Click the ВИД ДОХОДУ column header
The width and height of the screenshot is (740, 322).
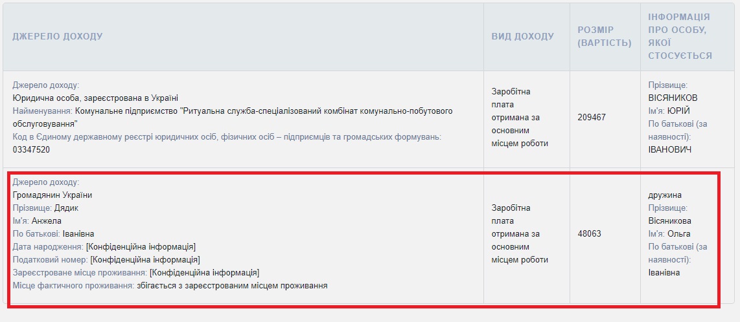click(522, 36)
